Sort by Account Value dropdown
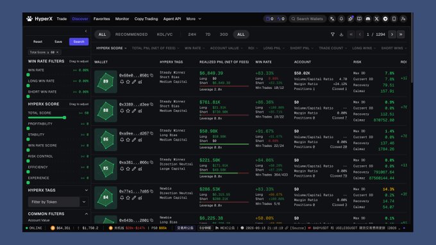Screen dimensions: 436x245 coord(226,48)
